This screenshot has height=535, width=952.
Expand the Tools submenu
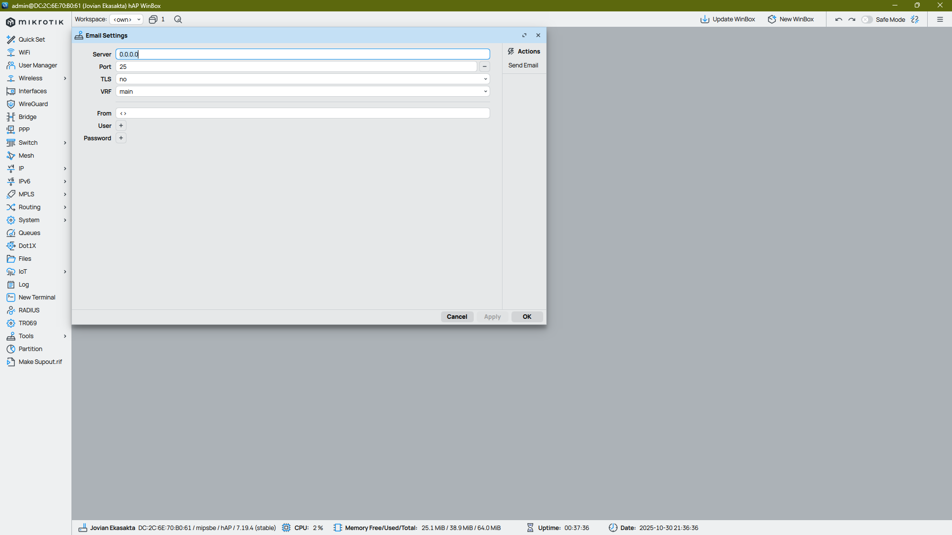click(x=65, y=336)
